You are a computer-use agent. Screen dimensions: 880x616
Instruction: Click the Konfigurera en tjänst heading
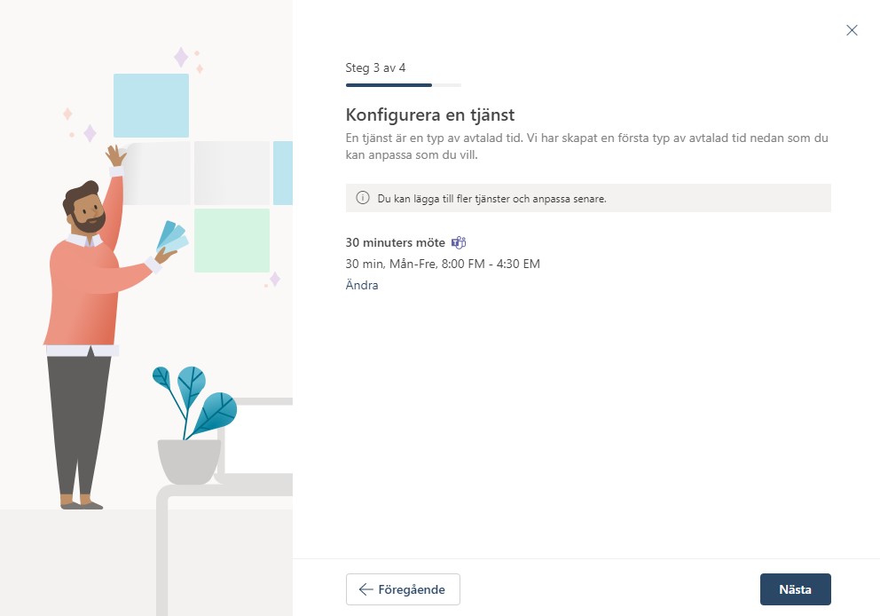(x=430, y=115)
